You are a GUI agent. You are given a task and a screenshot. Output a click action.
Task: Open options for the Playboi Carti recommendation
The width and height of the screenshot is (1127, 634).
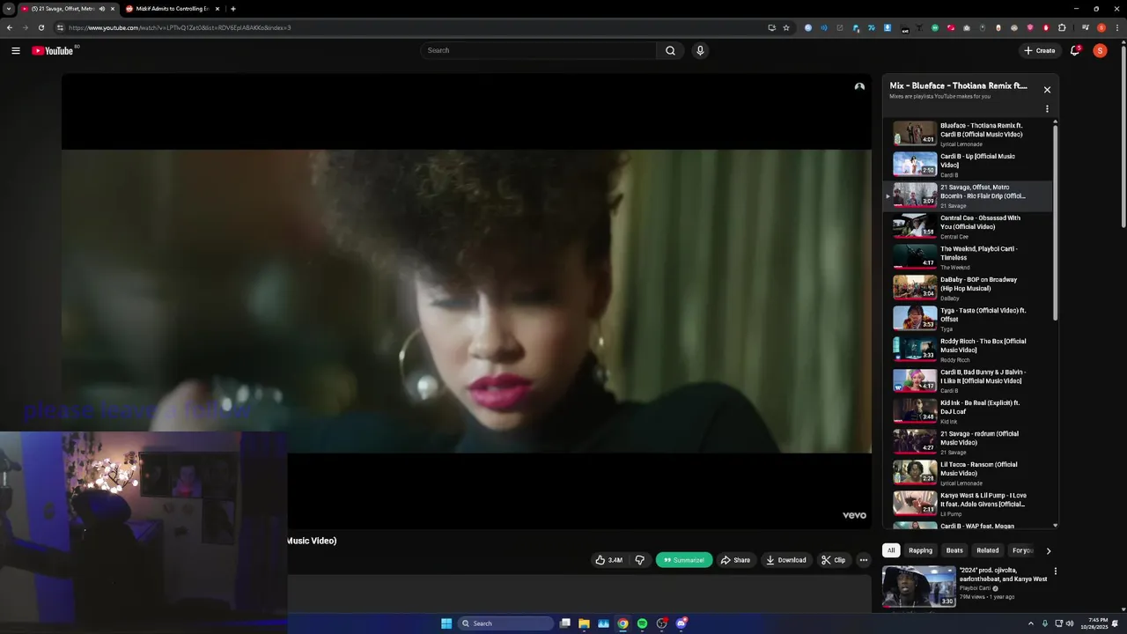pyautogui.click(x=1055, y=571)
